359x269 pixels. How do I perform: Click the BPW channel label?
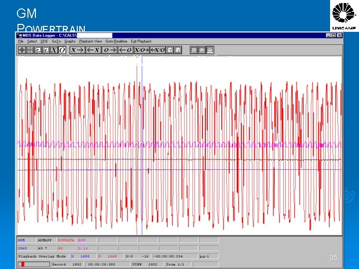pos(87,240)
